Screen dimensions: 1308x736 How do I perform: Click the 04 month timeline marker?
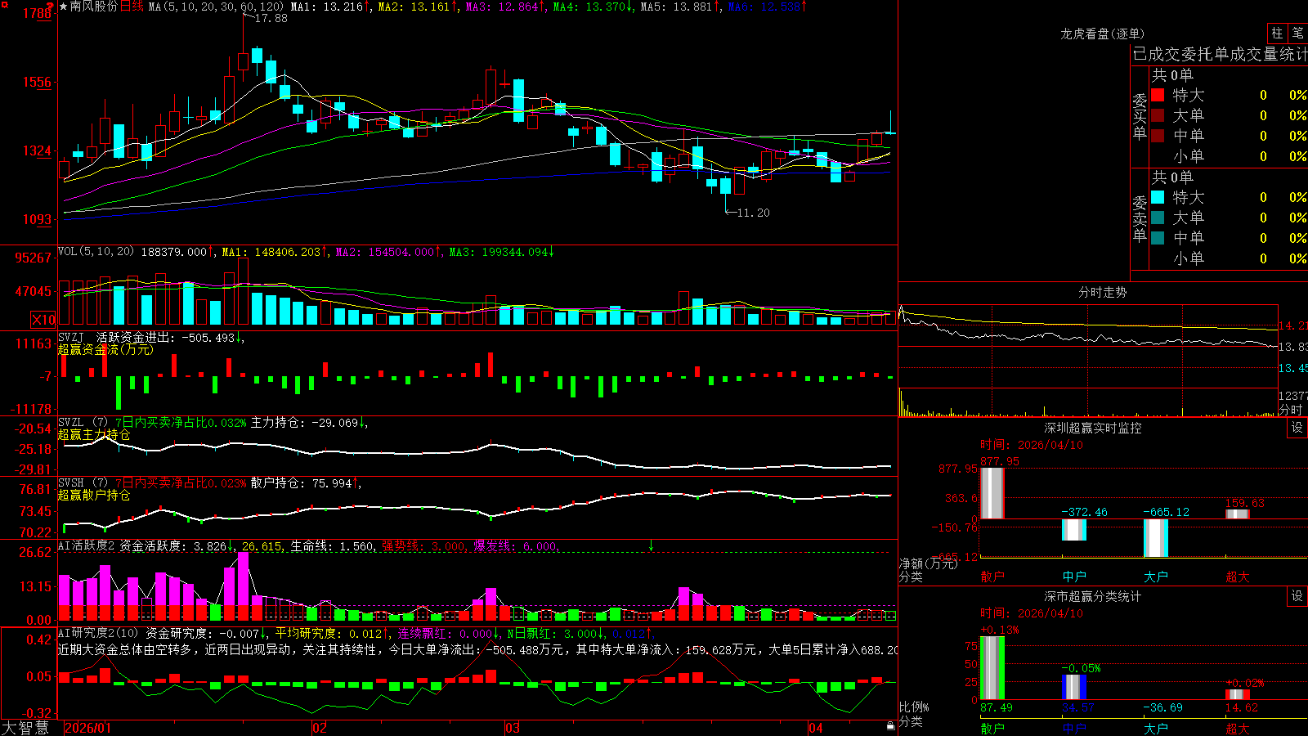[x=815, y=728]
